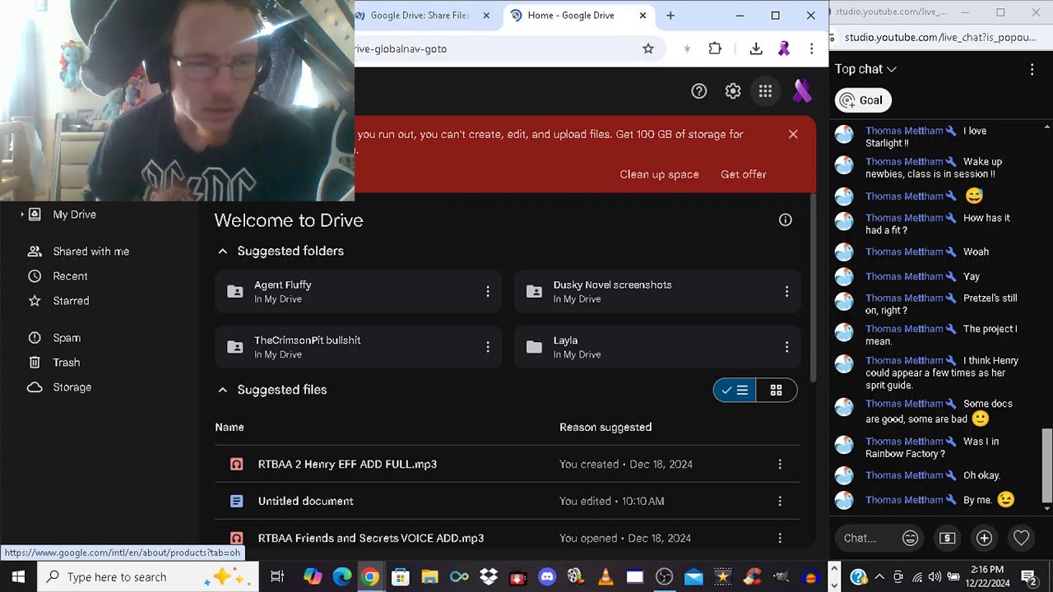Screen dimensions: 1053x592
Task: Click Reason suggested column header
Action: pyautogui.click(x=605, y=428)
